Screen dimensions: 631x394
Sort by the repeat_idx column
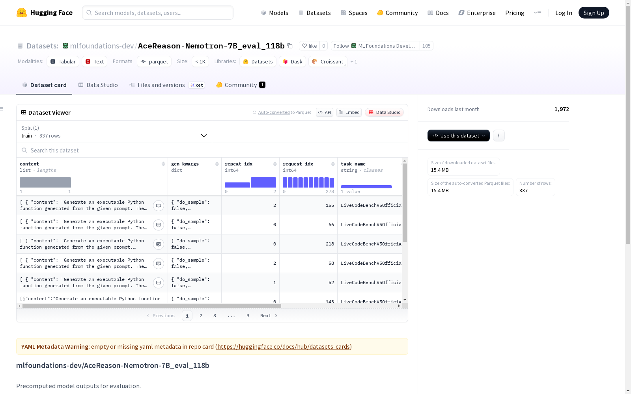(275, 164)
